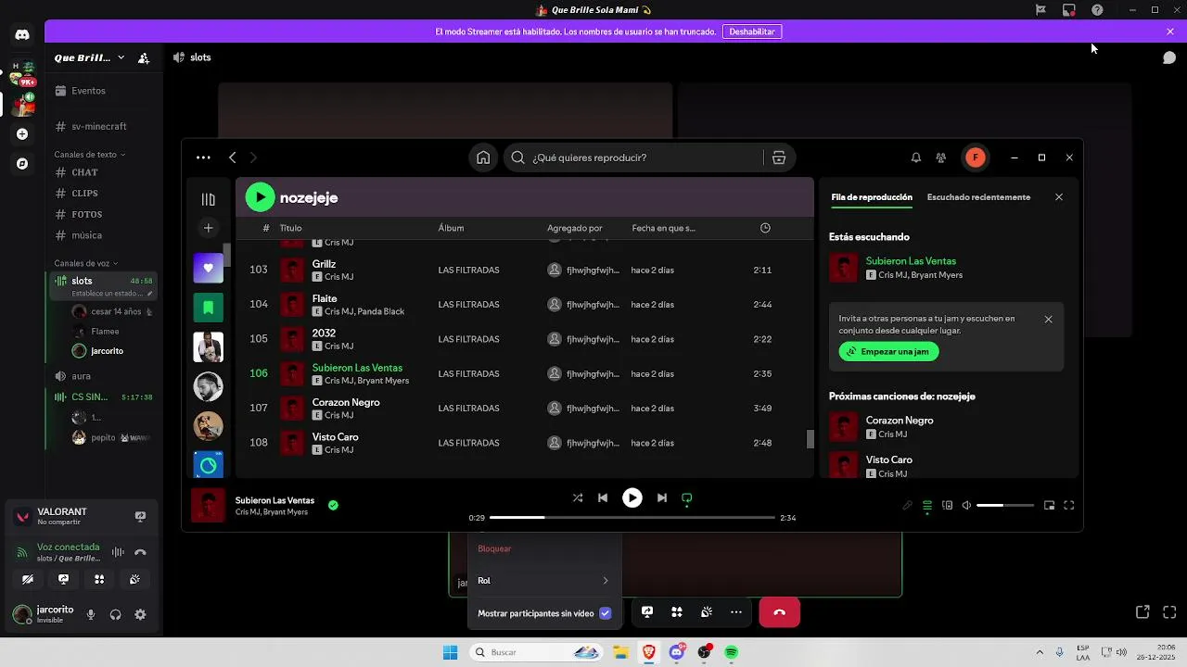Viewport: 1187px width, 667px height.
Task: Open Eventos in Discord sidebar
Action: 103,91
